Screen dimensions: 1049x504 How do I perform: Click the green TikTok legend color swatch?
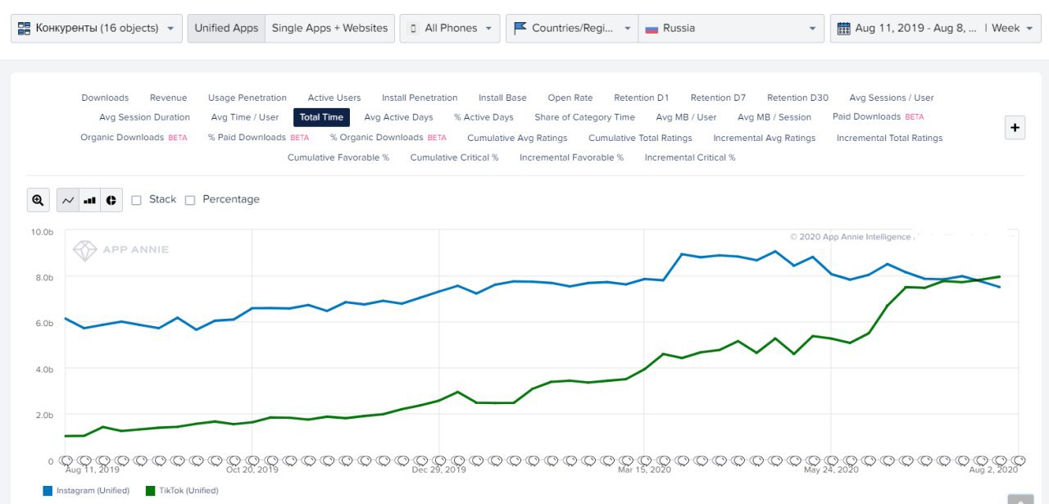coord(150,491)
